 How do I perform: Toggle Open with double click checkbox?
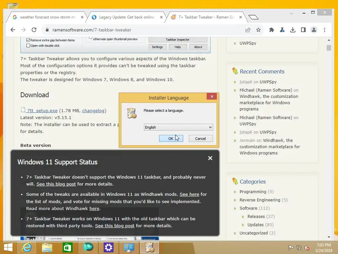pyautogui.click(x=28, y=46)
